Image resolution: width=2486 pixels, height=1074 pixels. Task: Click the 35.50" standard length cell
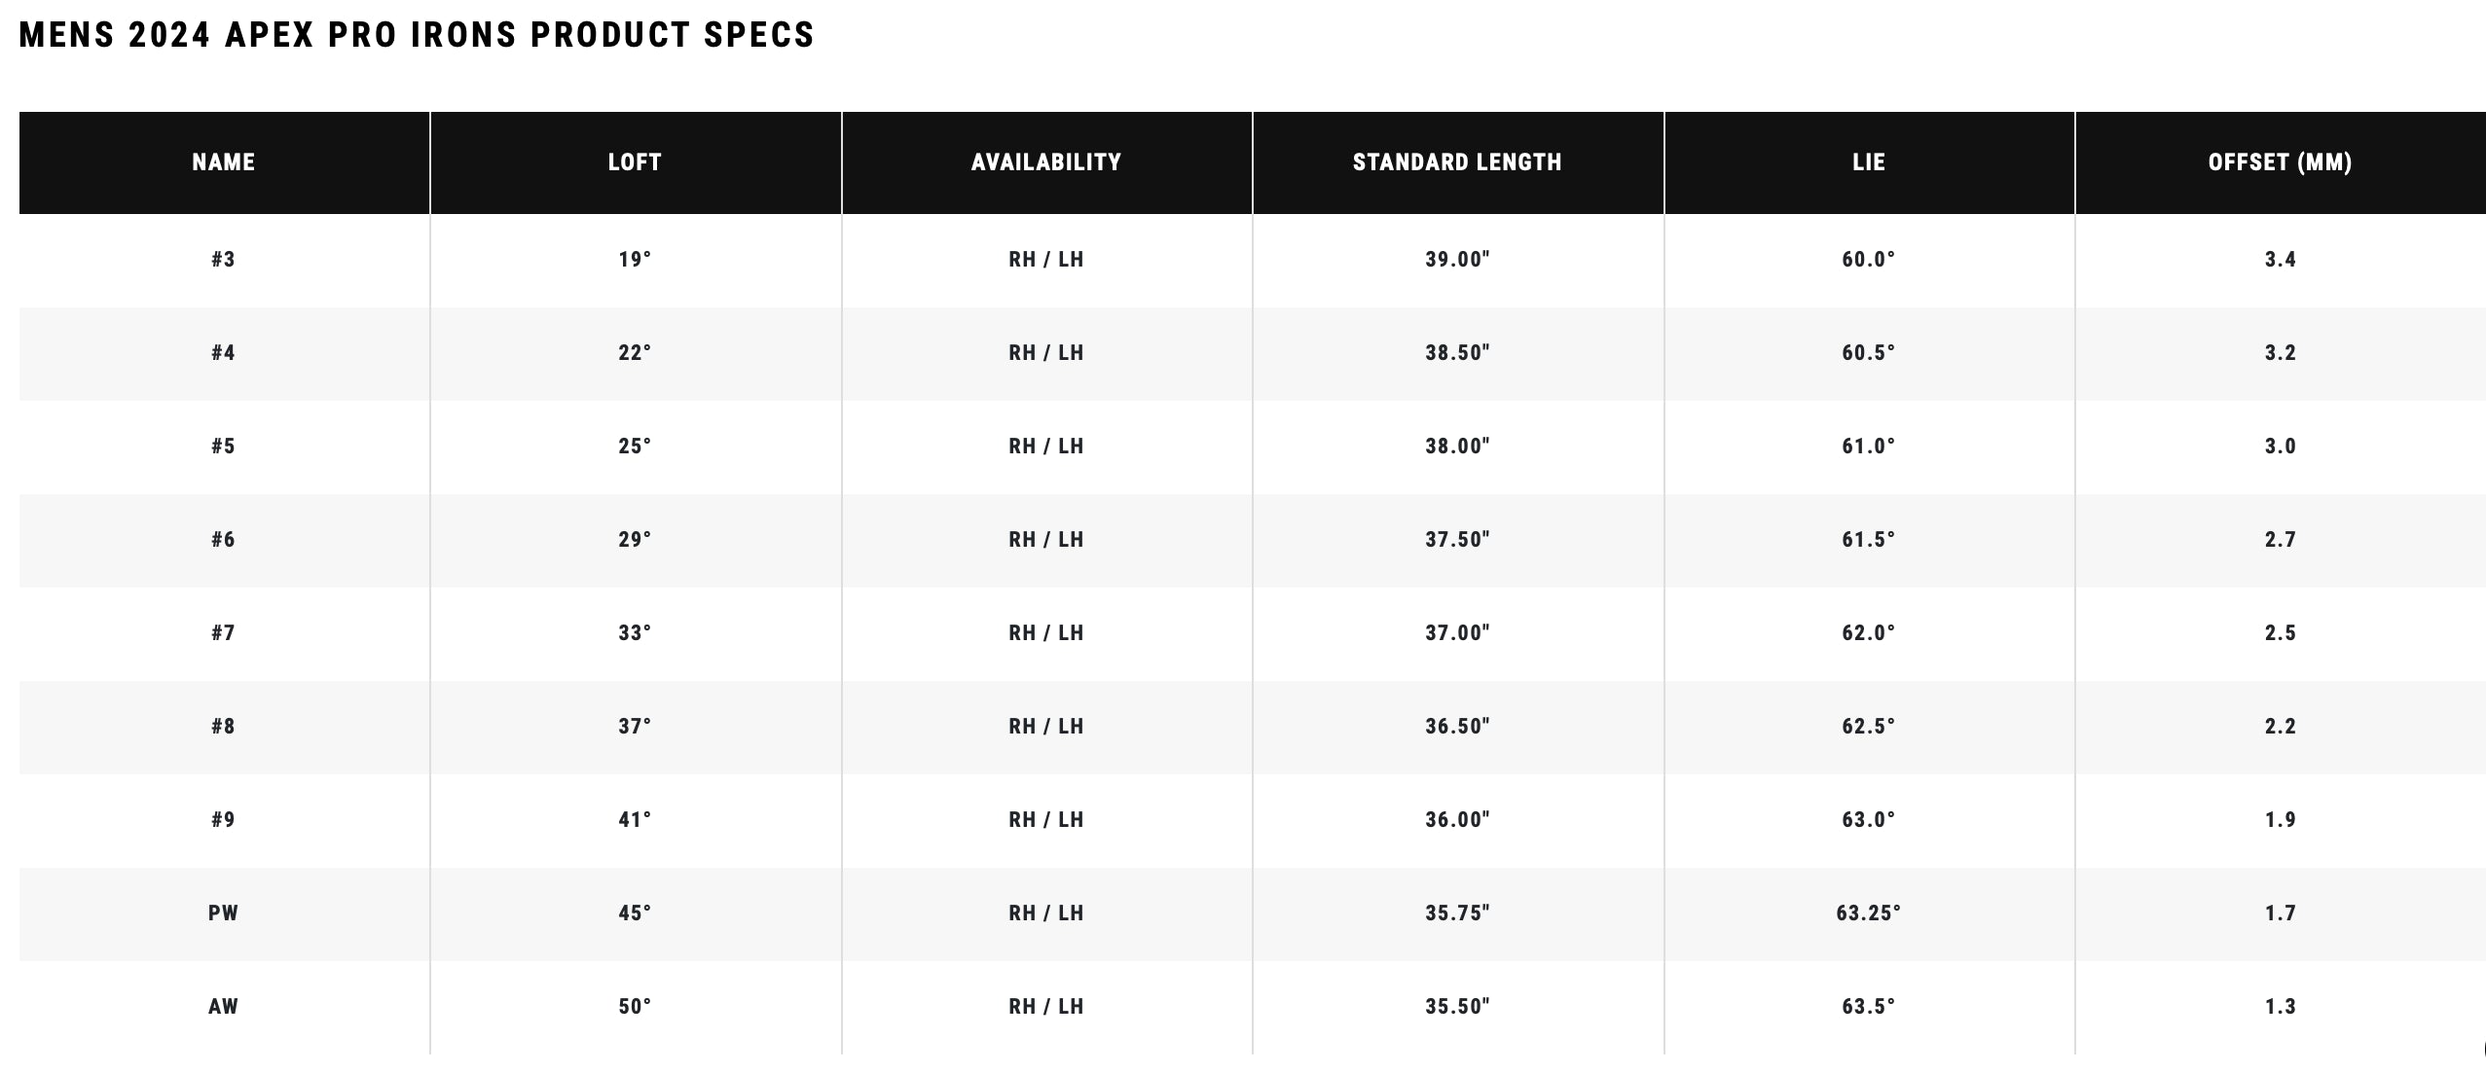coord(1457,1007)
